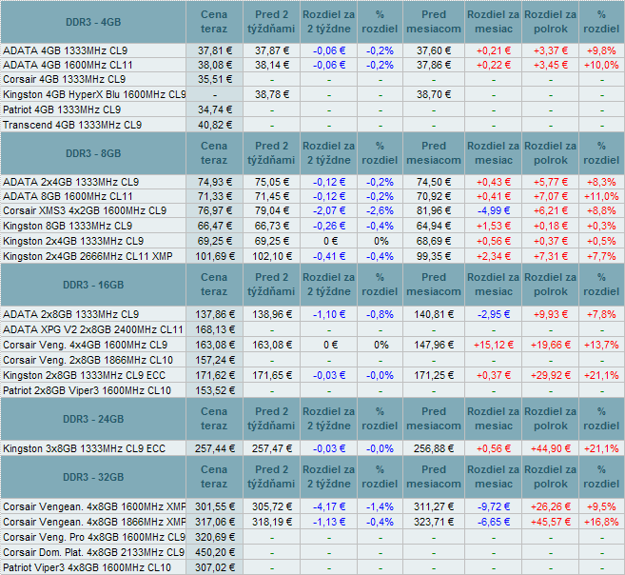Select 'Patriot Viper3 4x8GB 1600MHz CL10' name
Image resolution: width=625 pixels, height=575 pixels.
tap(87, 567)
